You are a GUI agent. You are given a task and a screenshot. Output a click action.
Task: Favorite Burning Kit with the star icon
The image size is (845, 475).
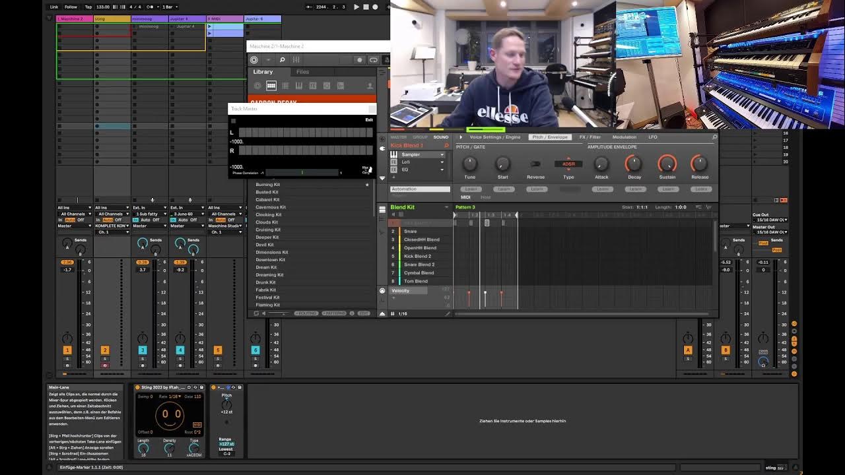coord(367,185)
